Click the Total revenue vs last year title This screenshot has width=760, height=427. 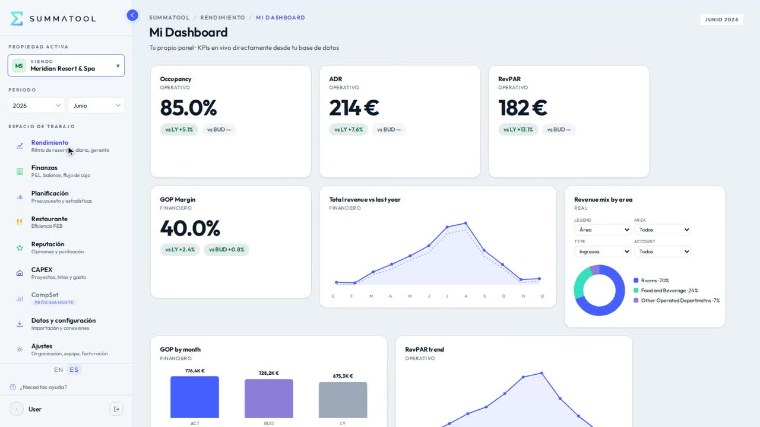point(365,200)
